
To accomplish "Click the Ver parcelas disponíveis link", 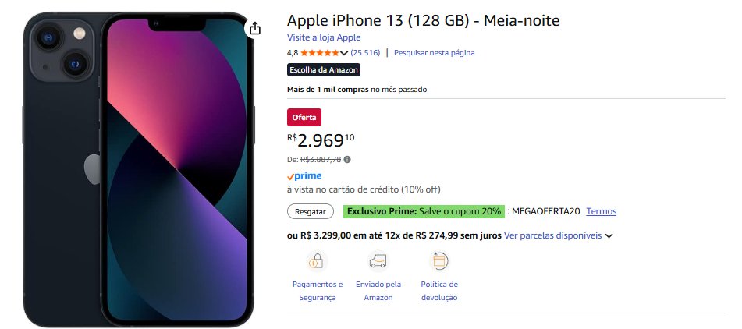I will (x=552, y=235).
